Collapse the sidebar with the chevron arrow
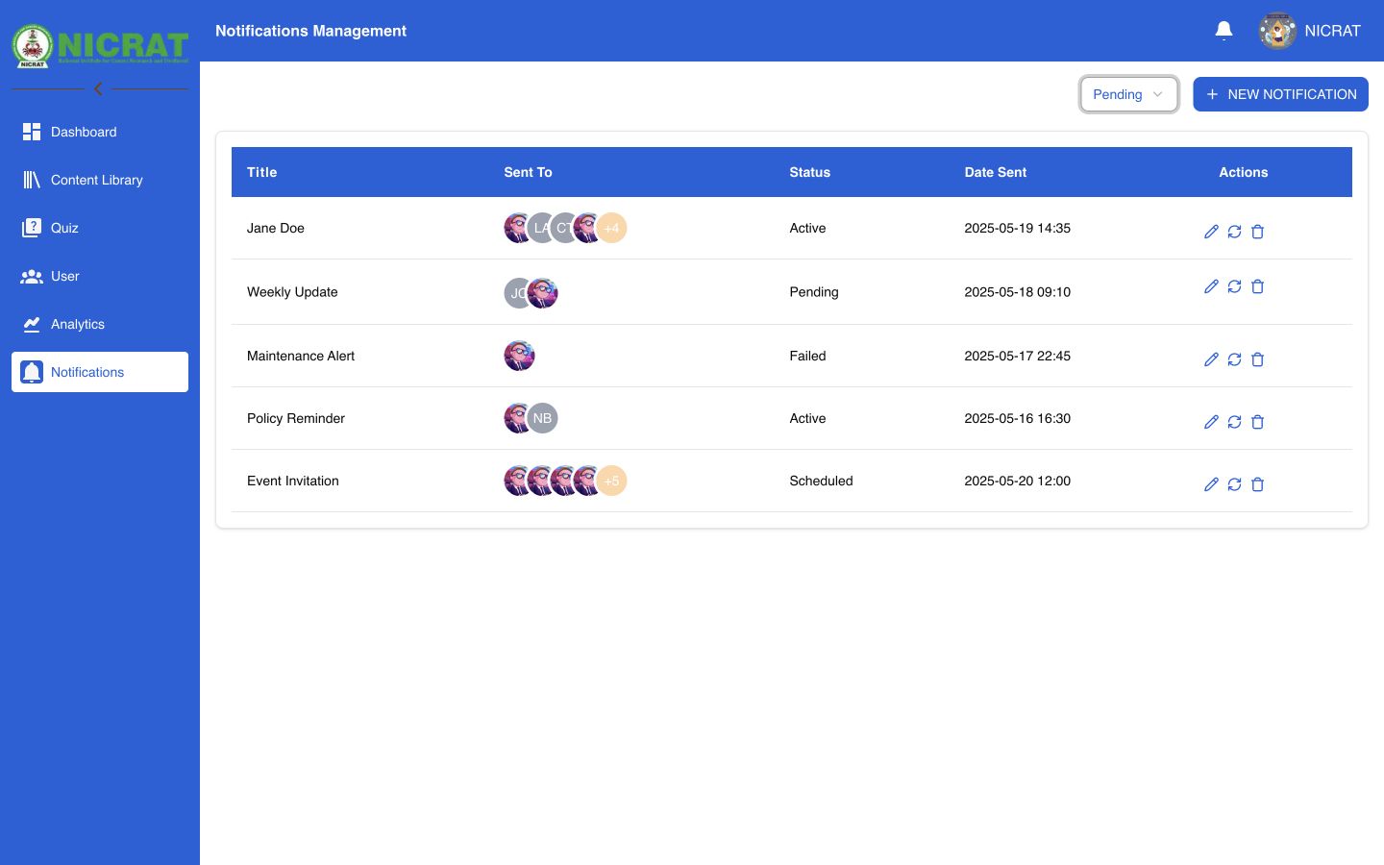The image size is (1384, 865). (x=98, y=88)
